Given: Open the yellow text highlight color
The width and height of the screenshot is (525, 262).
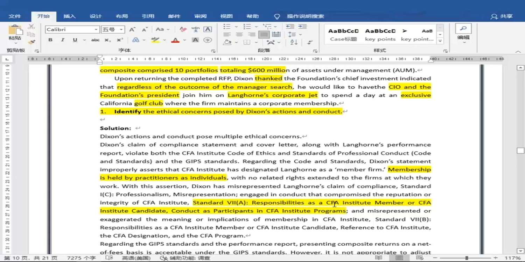Looking at the screenshot, I should [155, 40].
